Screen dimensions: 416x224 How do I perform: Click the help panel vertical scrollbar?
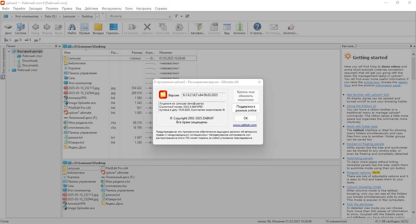(414, 133)
